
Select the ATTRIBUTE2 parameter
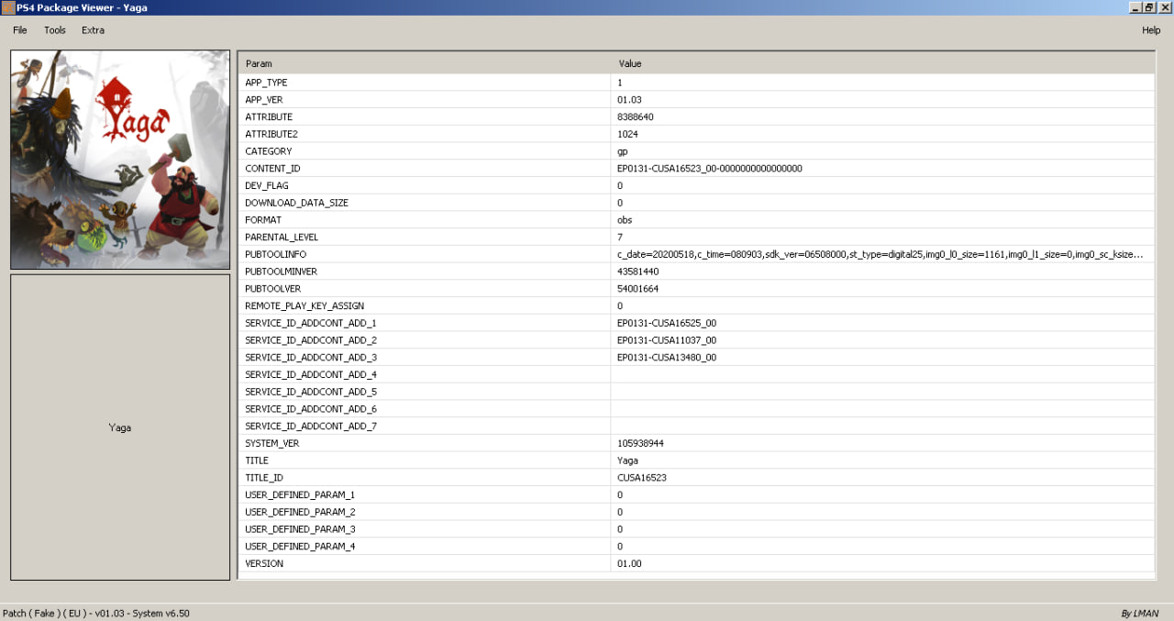tap(271, 134)
